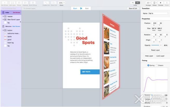The width and height of the screenshot is (170, 107).
Task: Select the Index screen row
Action: click(11, 12)
